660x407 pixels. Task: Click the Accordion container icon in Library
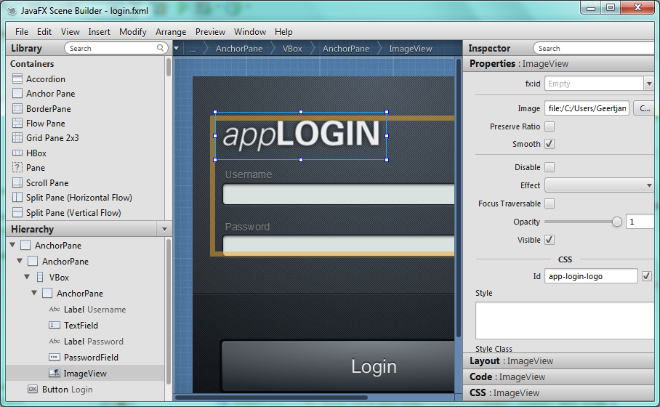click(18, 79)
